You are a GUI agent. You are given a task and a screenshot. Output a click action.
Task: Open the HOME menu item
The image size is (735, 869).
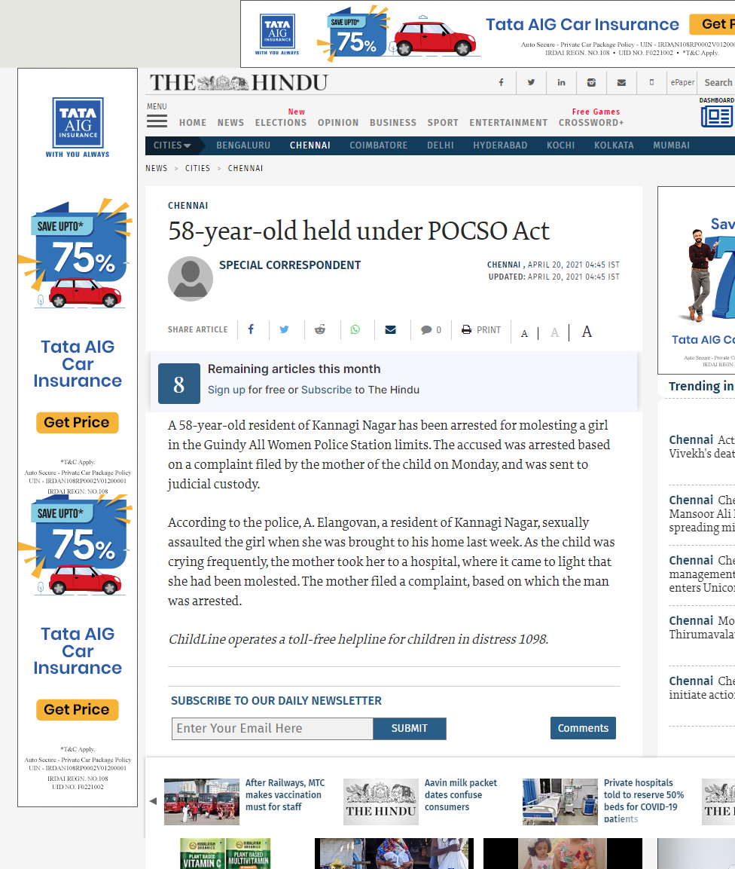coord(193,123)
